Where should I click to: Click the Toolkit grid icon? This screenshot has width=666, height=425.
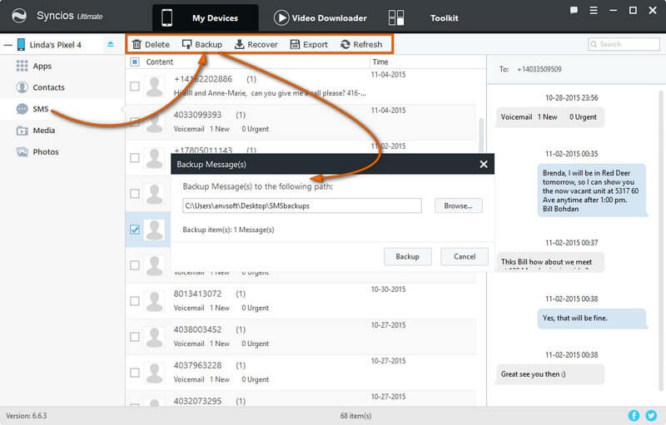tap(396, 17)
